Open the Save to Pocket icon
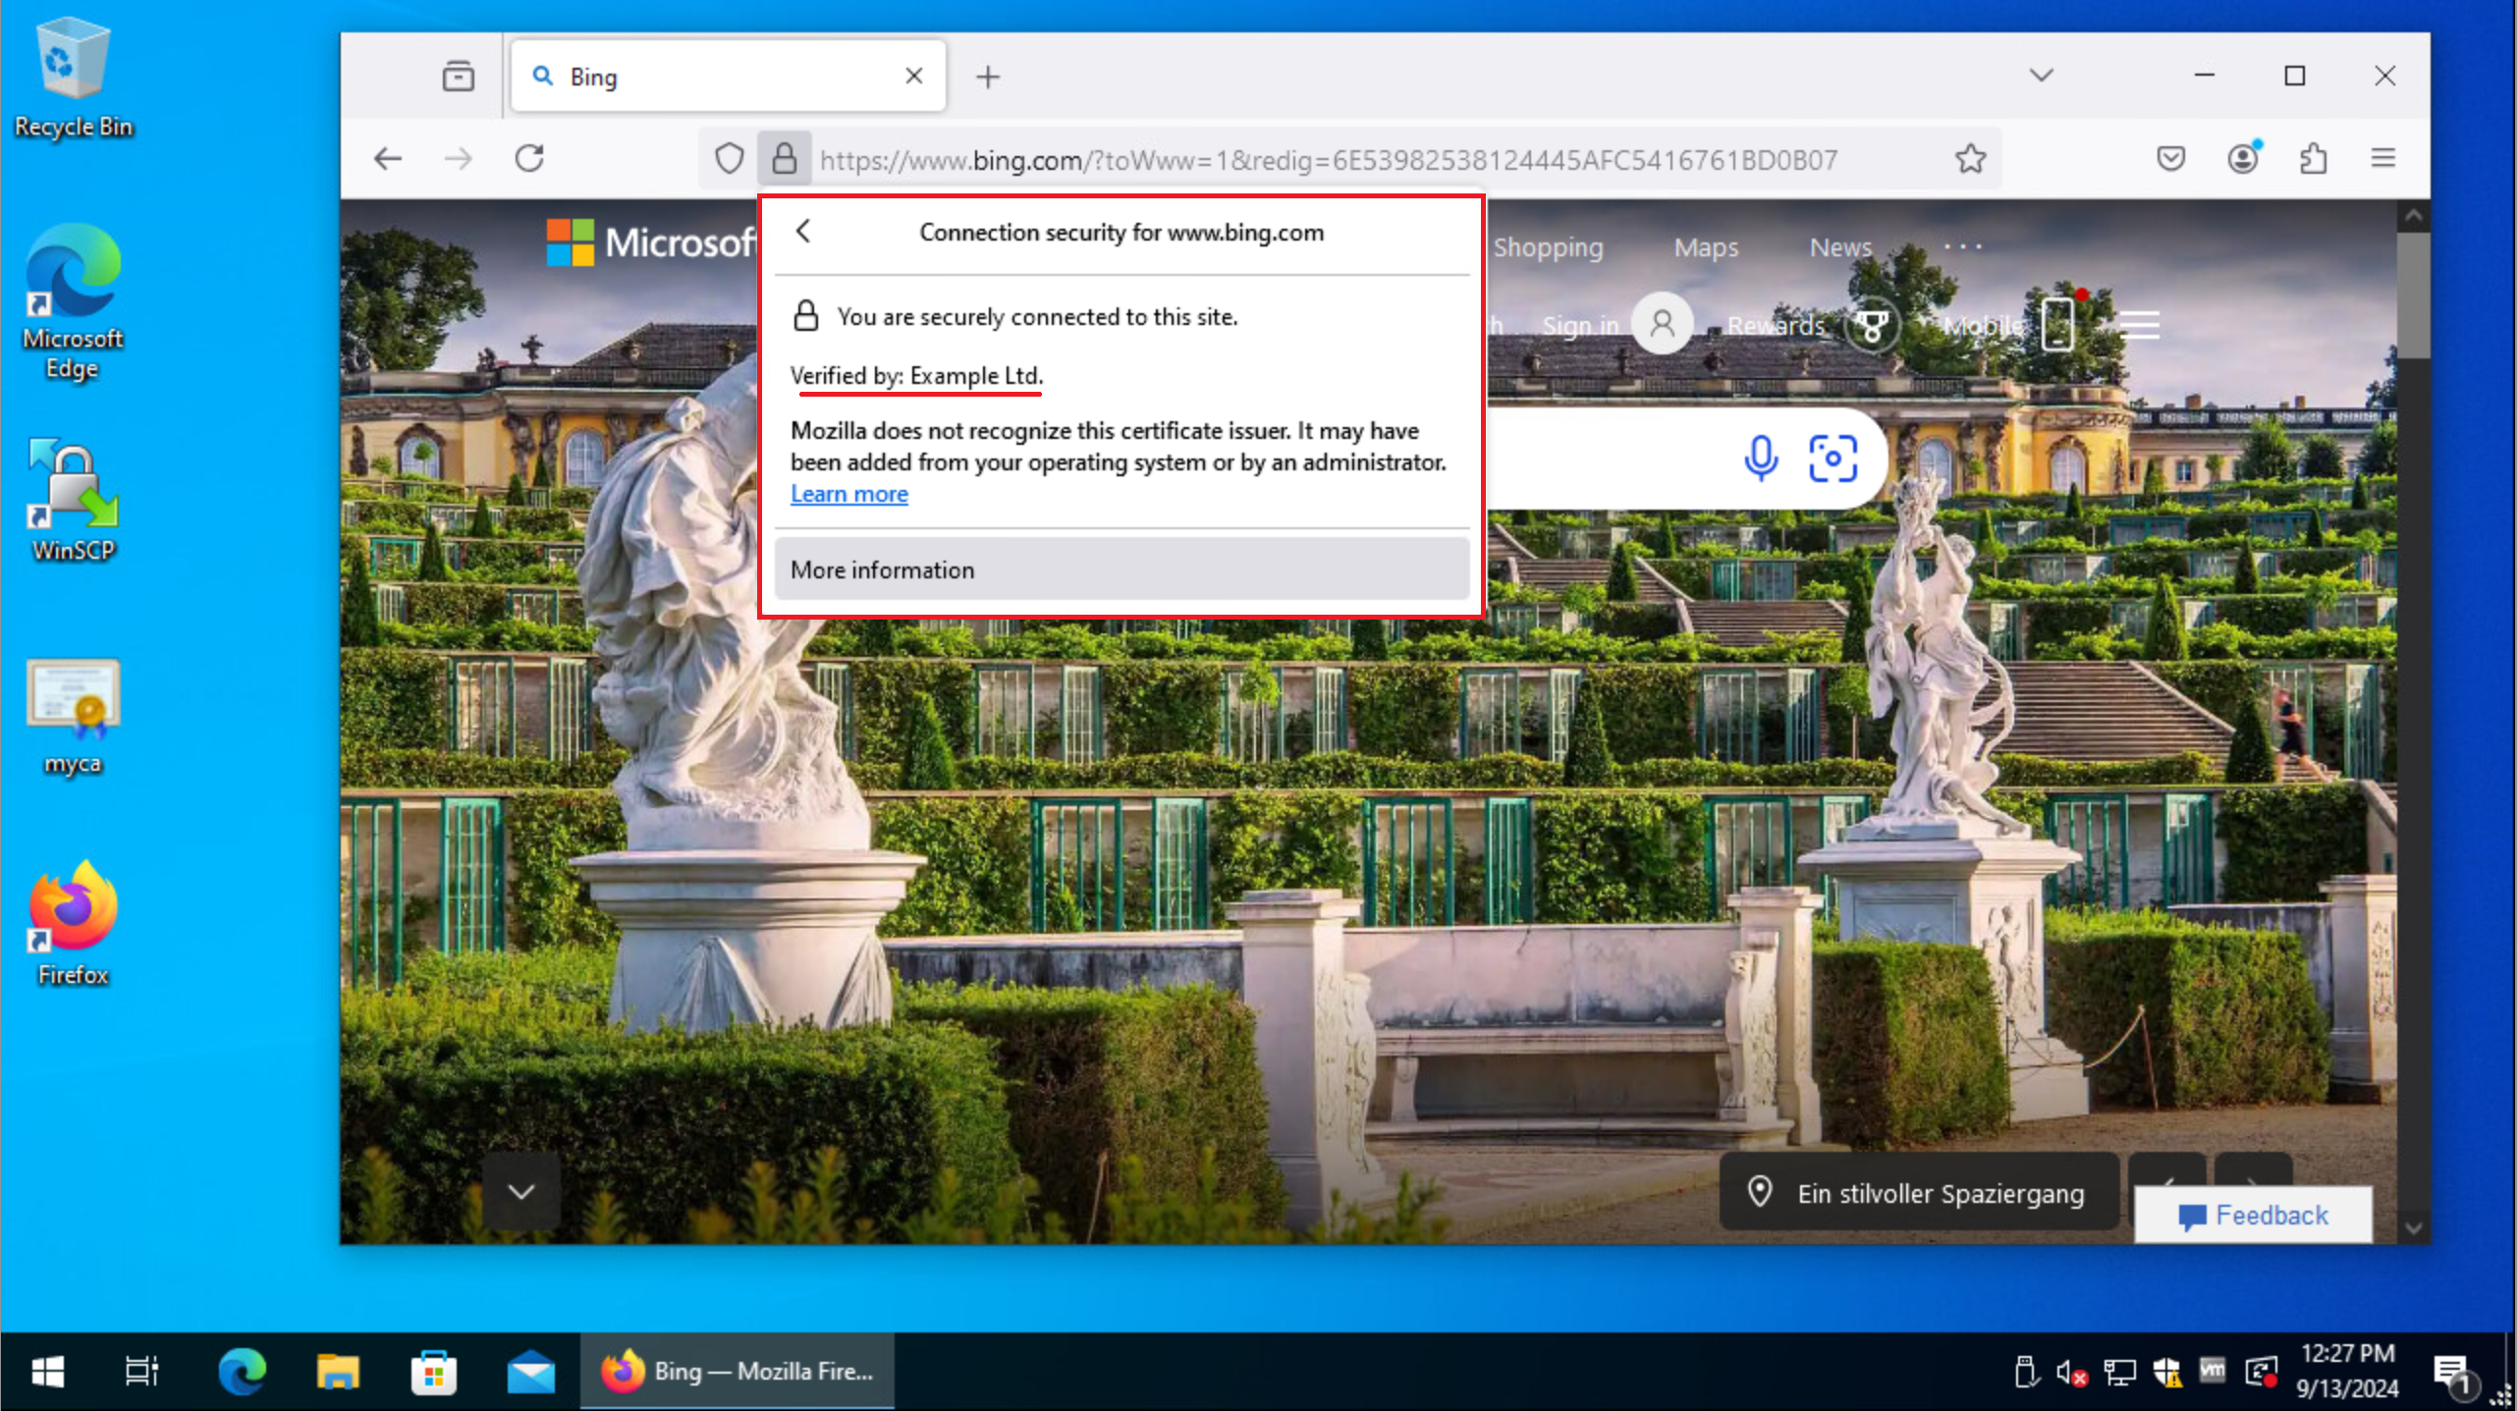The image size is (2517, 1411). (2170, 158)
